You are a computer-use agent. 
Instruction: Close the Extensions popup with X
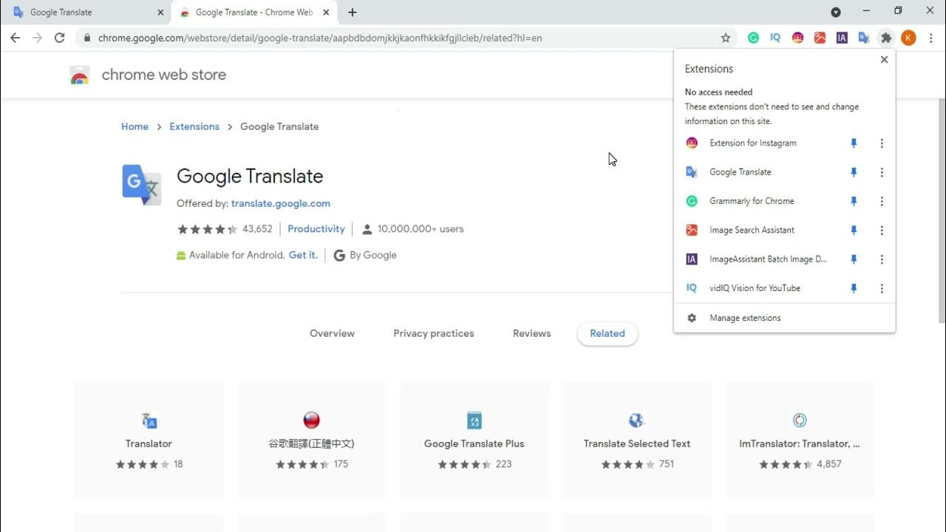(884, 60)
